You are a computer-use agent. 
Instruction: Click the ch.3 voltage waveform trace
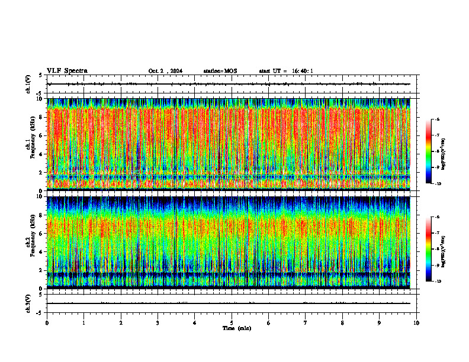click(x=229, y=303)
